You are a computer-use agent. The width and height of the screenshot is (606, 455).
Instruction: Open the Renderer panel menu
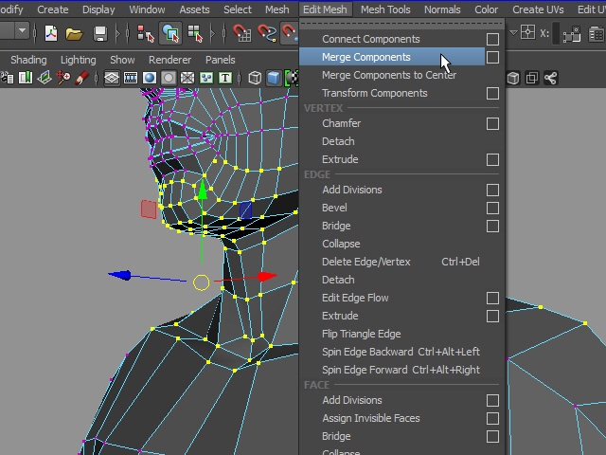(169, 60)
